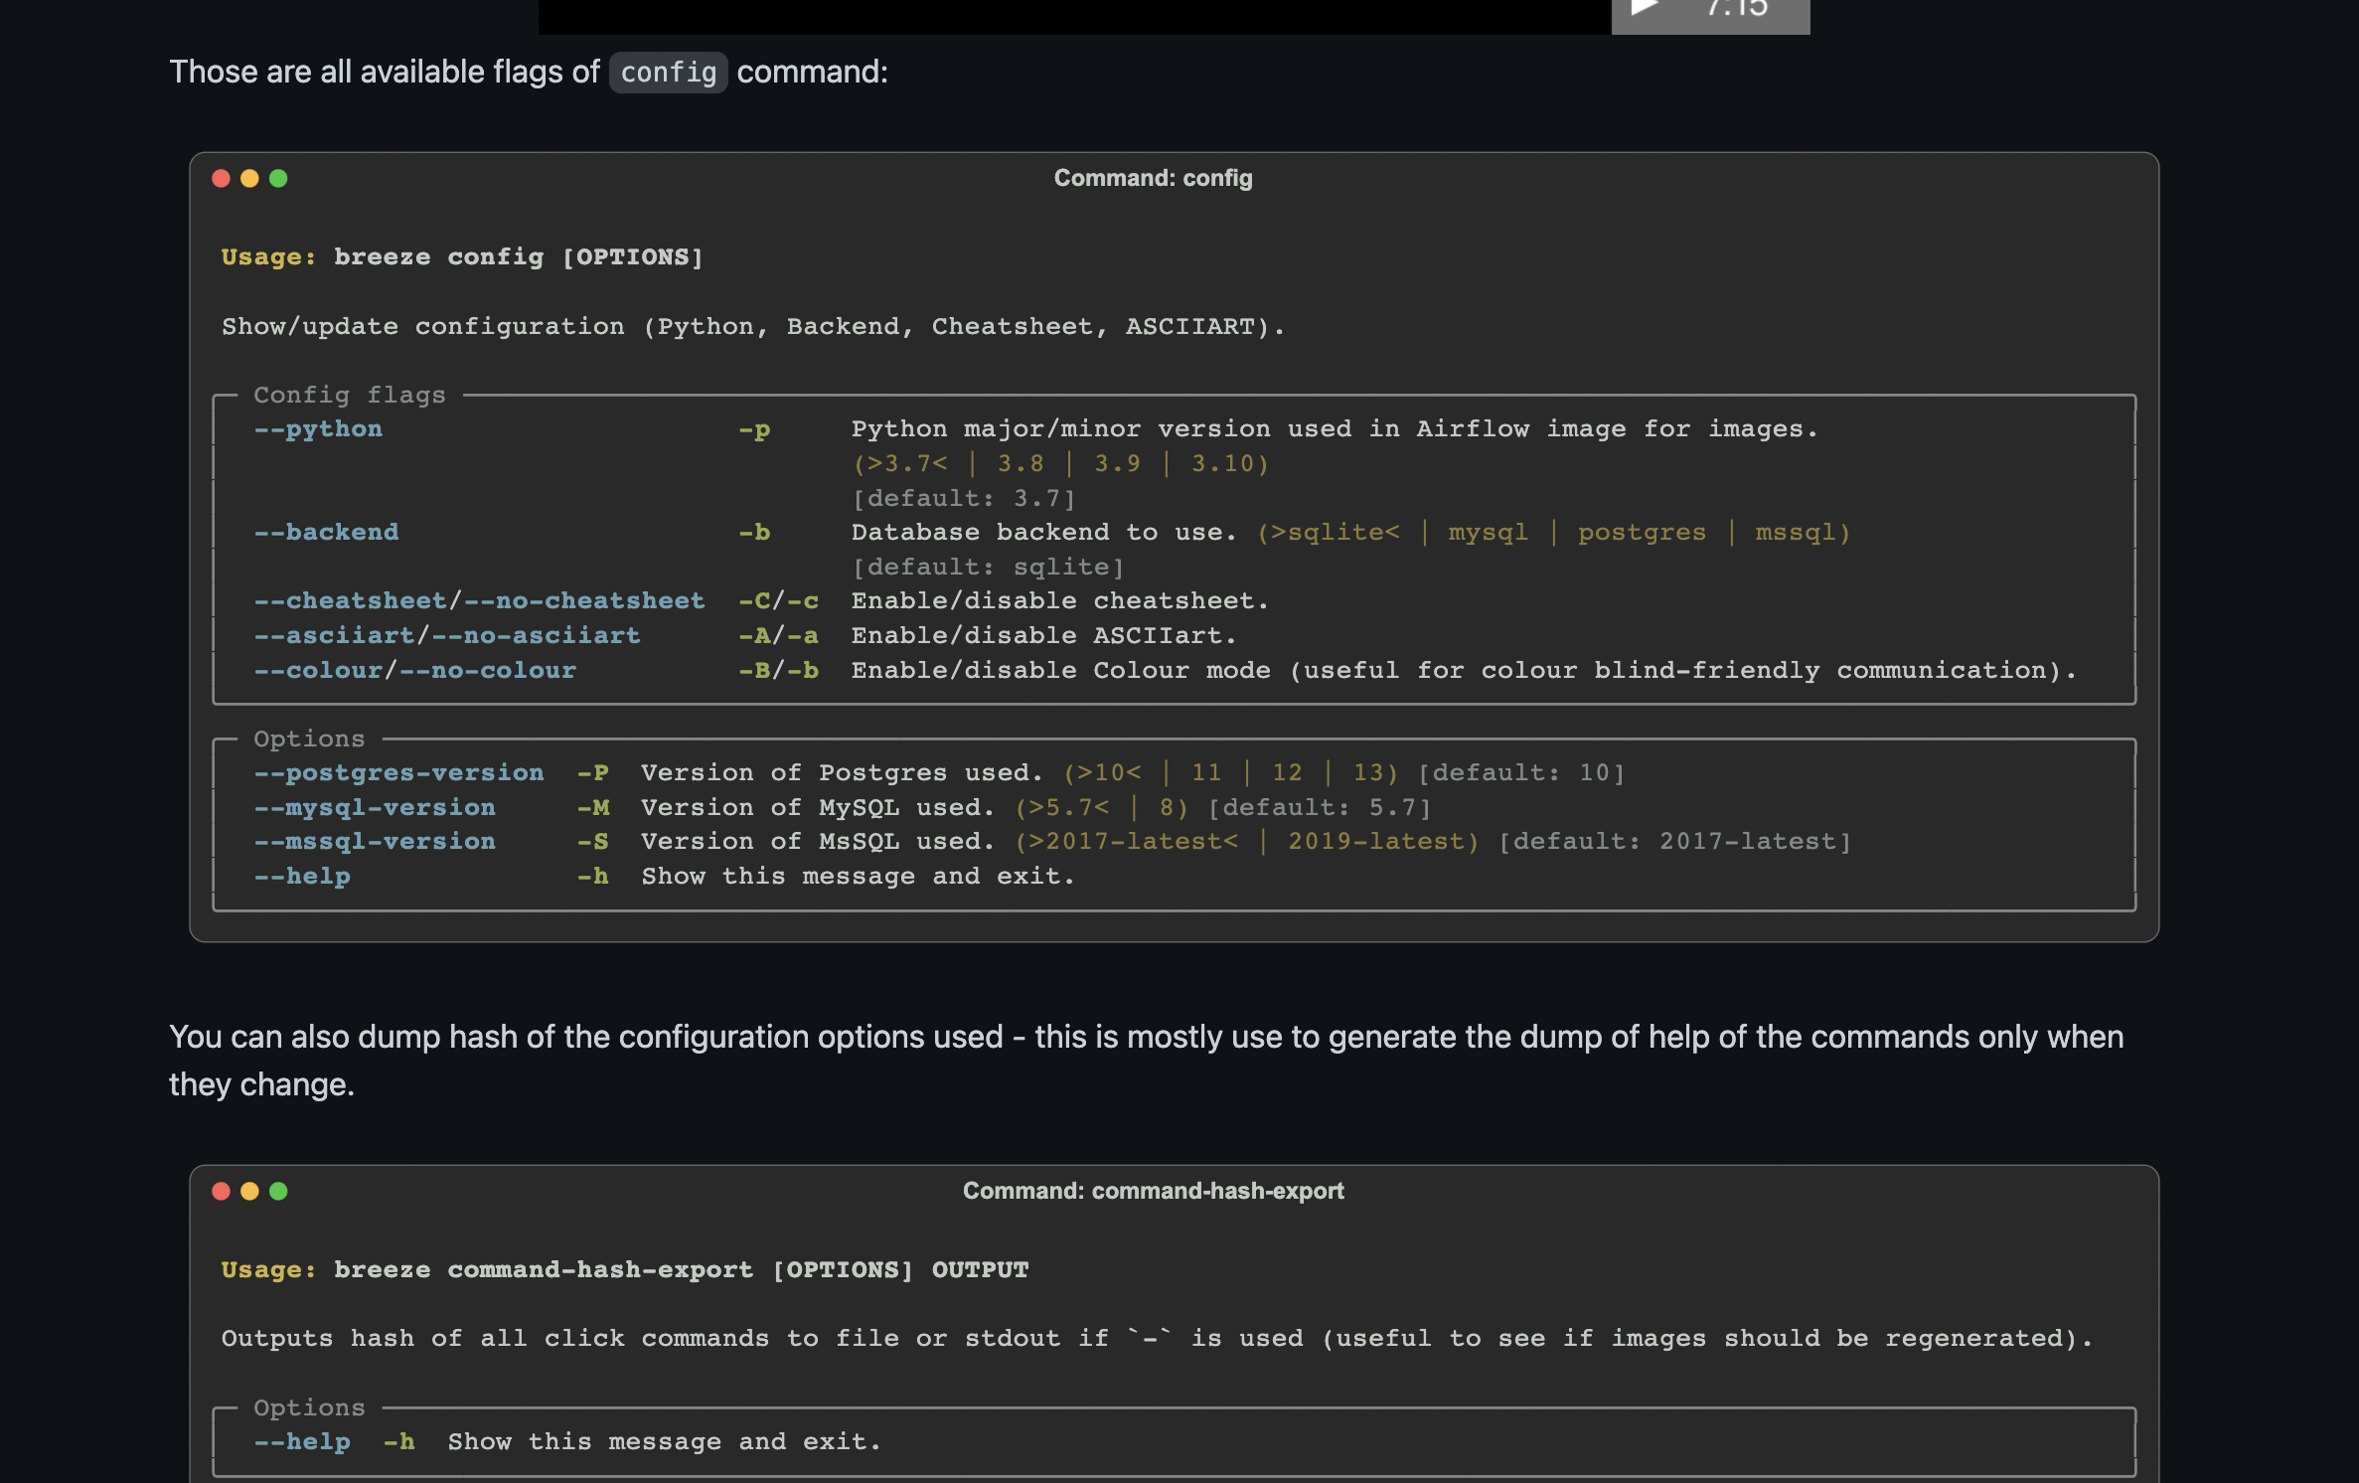2359x1483 pixels.
Task: Click the --mssql-version option
Action: 375,842
